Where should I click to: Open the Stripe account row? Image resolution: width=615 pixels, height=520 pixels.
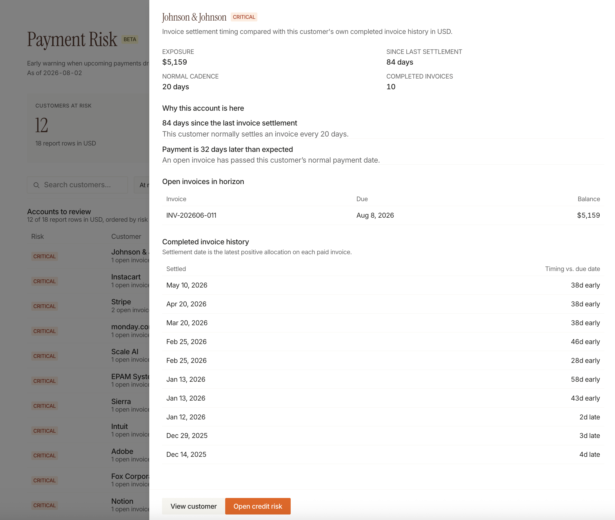(x=88, y=306)
